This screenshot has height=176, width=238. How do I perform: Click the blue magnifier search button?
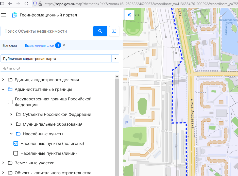100,31
